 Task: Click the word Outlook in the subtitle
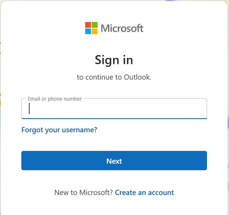pyautogui.click(x=137, y=77)
